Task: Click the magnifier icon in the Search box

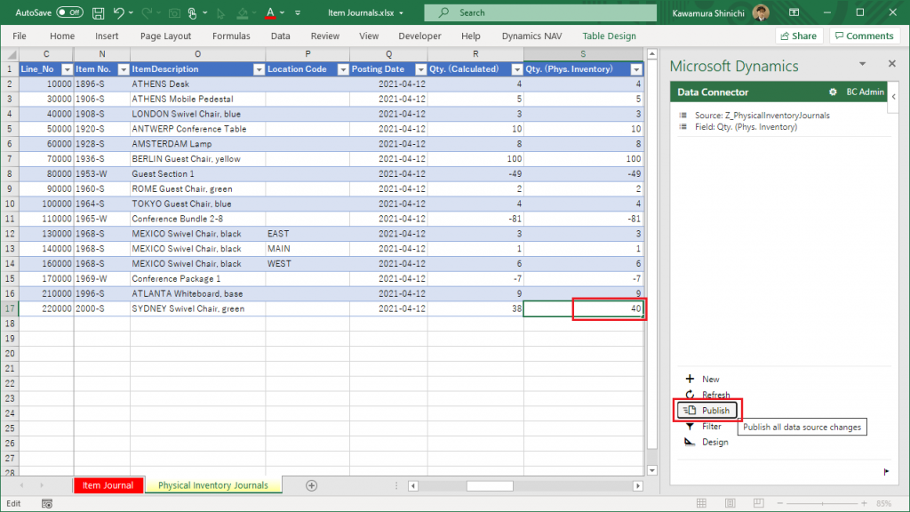Action: [x=444, y=12]
